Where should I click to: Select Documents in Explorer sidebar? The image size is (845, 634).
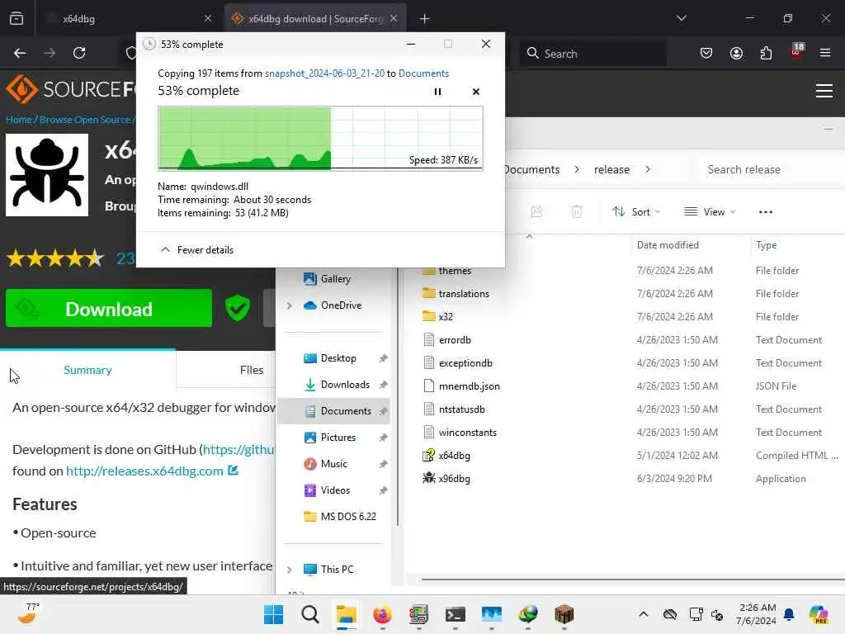pos(334,411)
